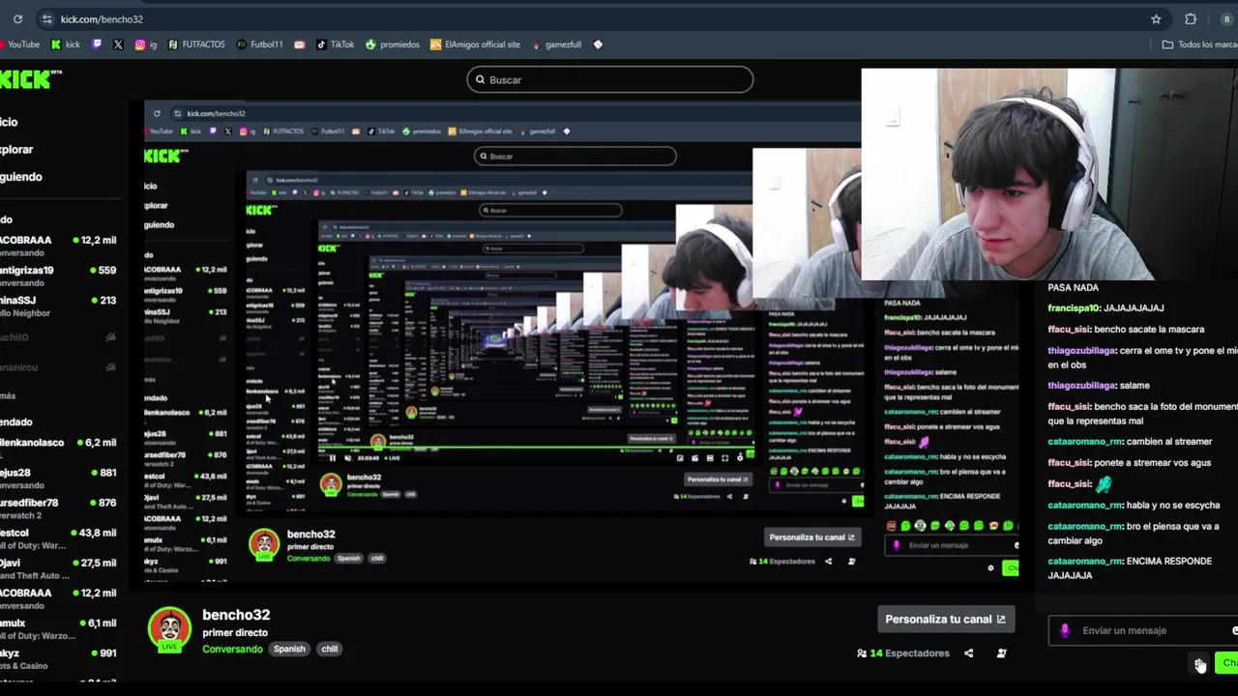Open the recommended channel playing Overwatch 2
The width and height of the screenshot is (1238, 696).
coord(58,507)
